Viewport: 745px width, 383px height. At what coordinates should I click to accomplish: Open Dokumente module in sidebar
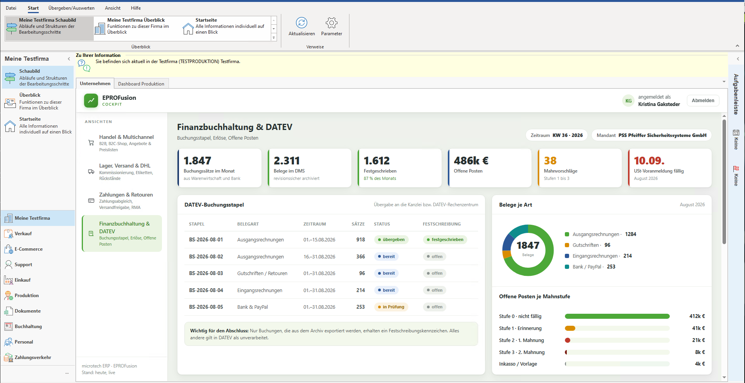(x=38, y=311)
